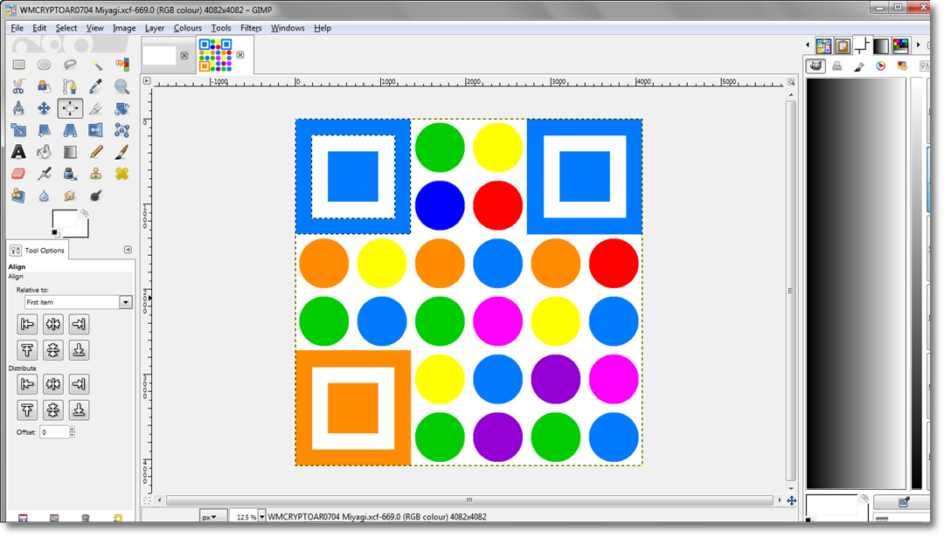The width and height of the screenshot is (944, 537).
Task: Select the Heal tool
Action: (x=121, y=174)
